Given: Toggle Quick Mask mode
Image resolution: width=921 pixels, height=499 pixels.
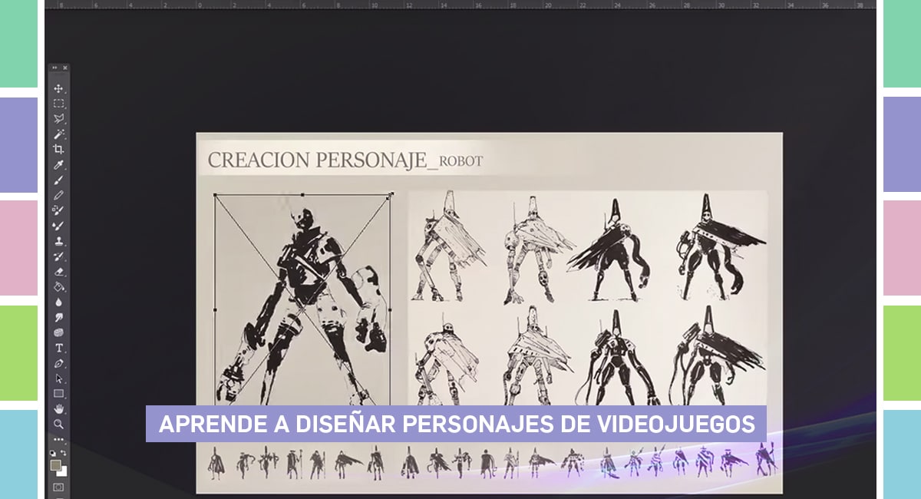Looking at the screenshot, I should point(58,487).
